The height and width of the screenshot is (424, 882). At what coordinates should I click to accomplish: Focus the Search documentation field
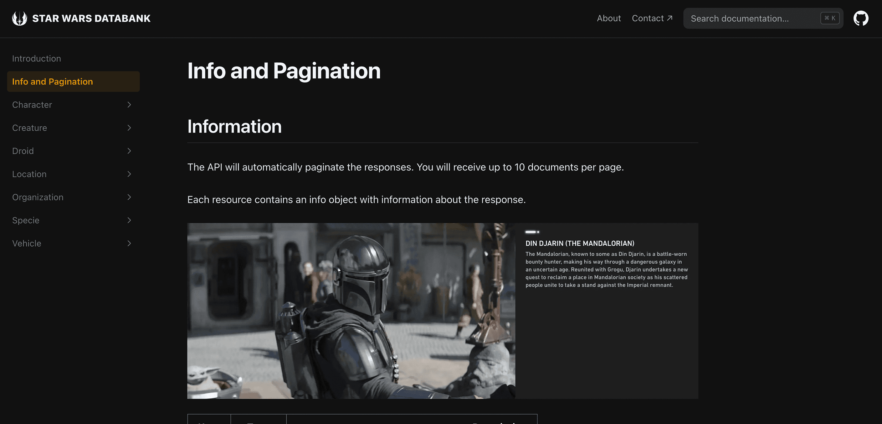click(x=763, y=18)
